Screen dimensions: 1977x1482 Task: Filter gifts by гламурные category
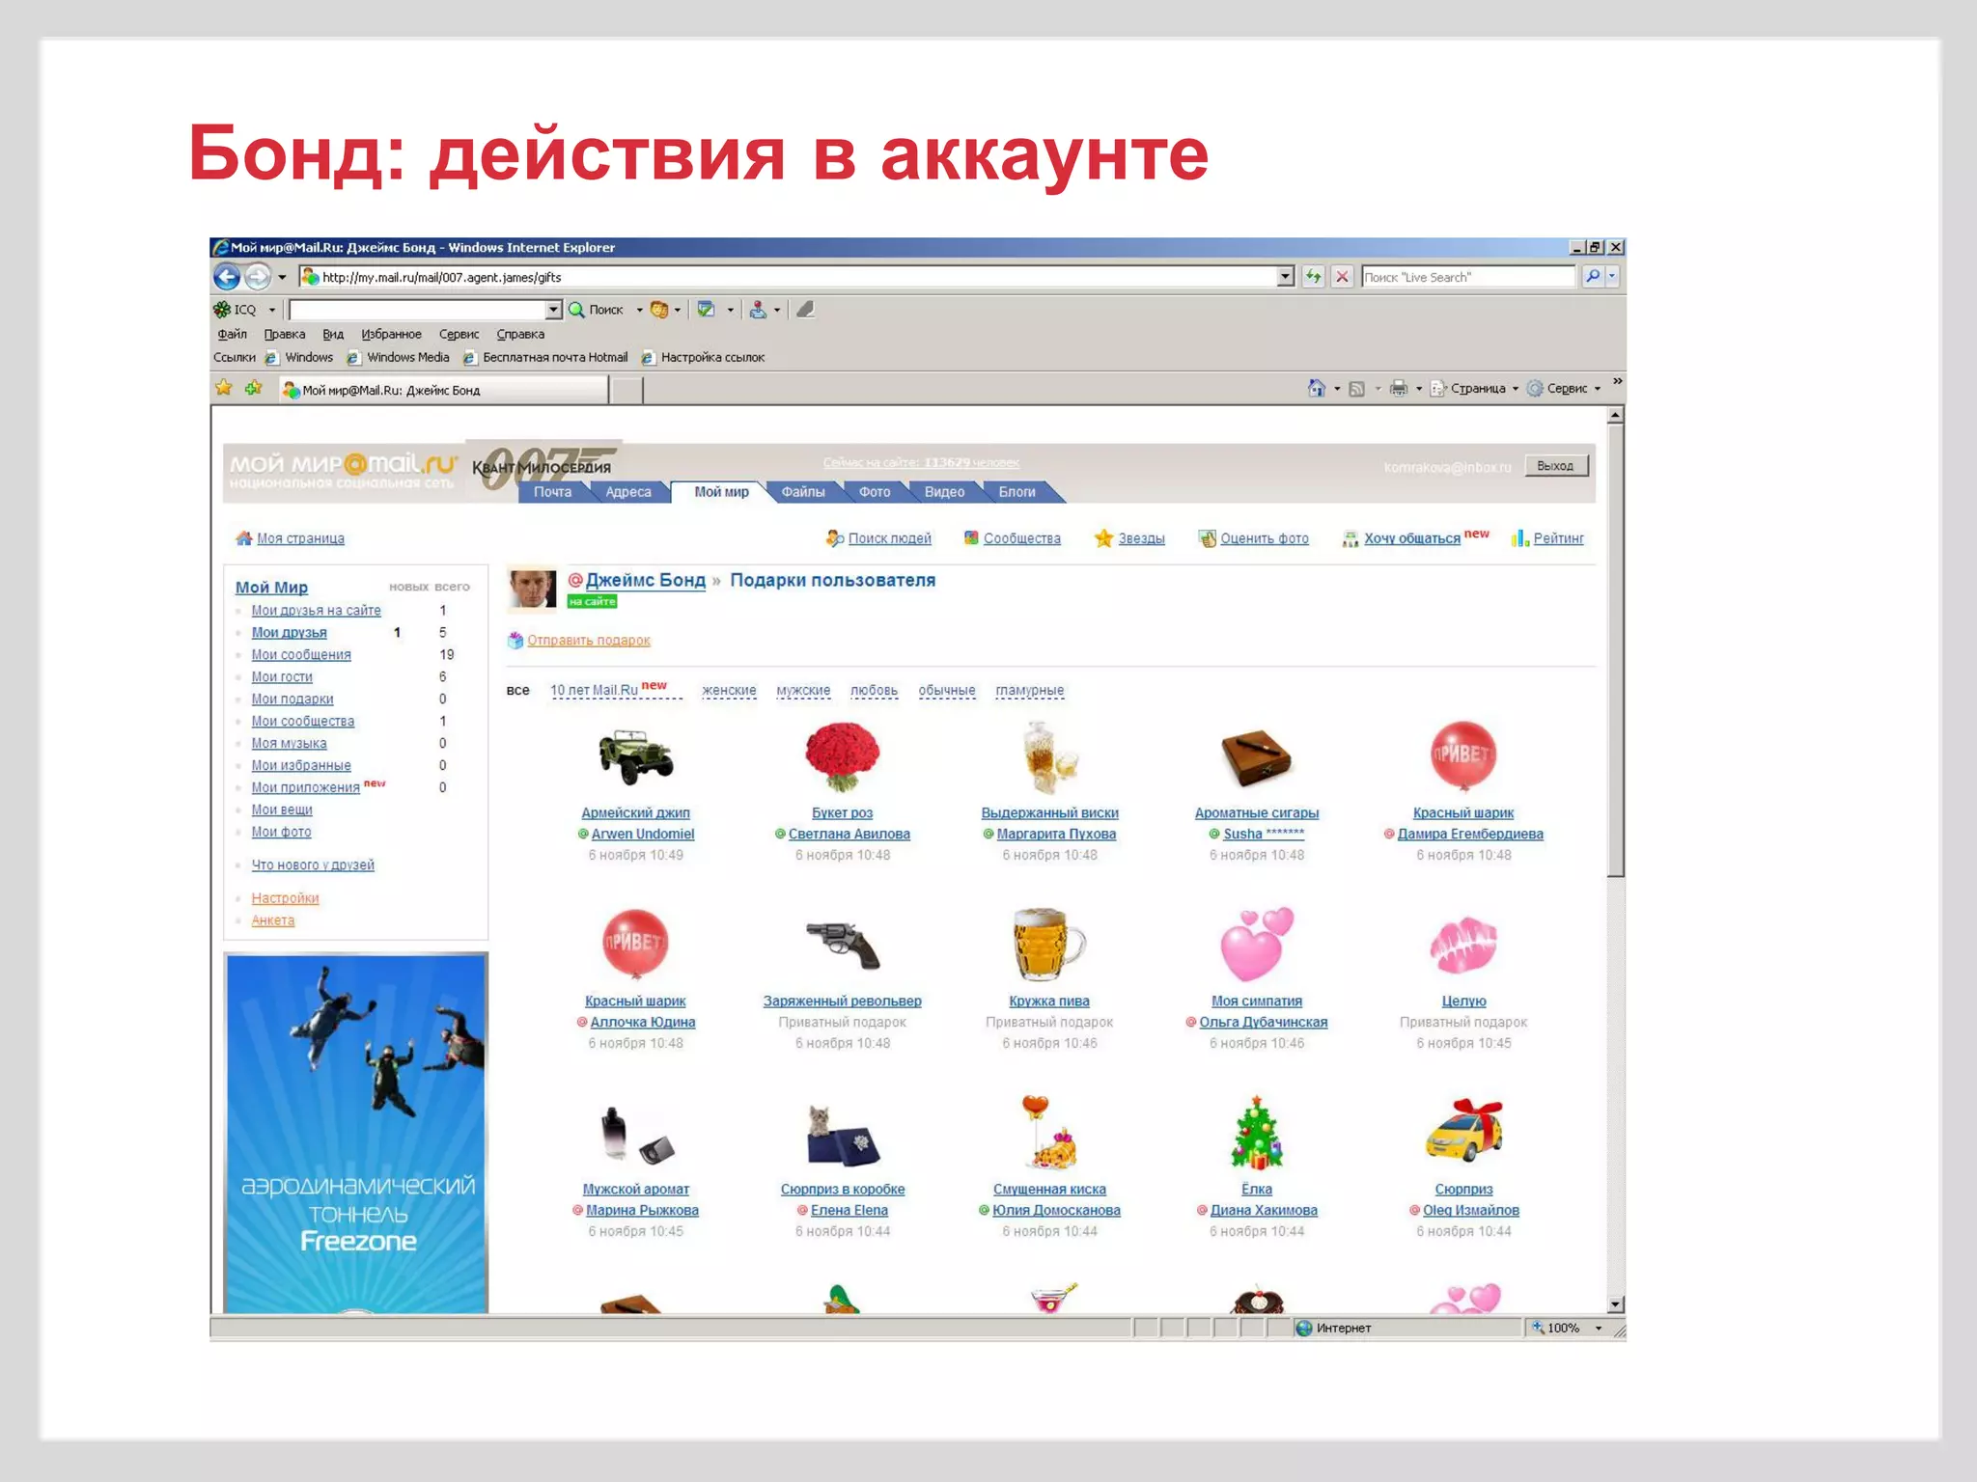1029,691
